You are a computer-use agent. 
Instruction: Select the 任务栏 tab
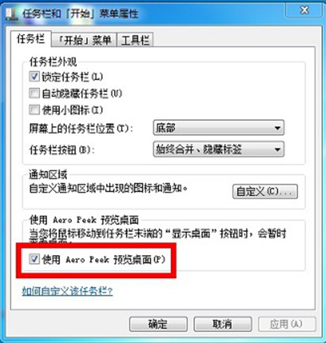[x=31, y=39]
